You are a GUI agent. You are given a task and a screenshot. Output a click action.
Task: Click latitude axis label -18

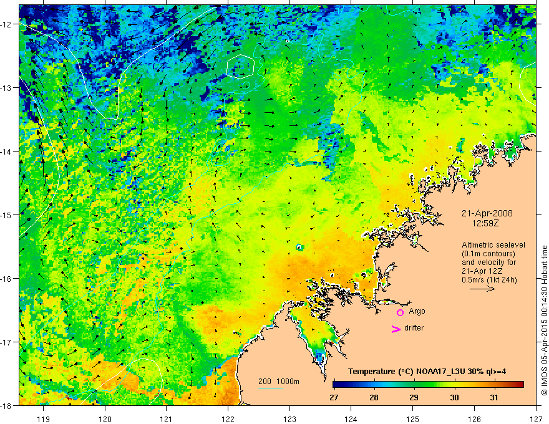click(6, 405)
